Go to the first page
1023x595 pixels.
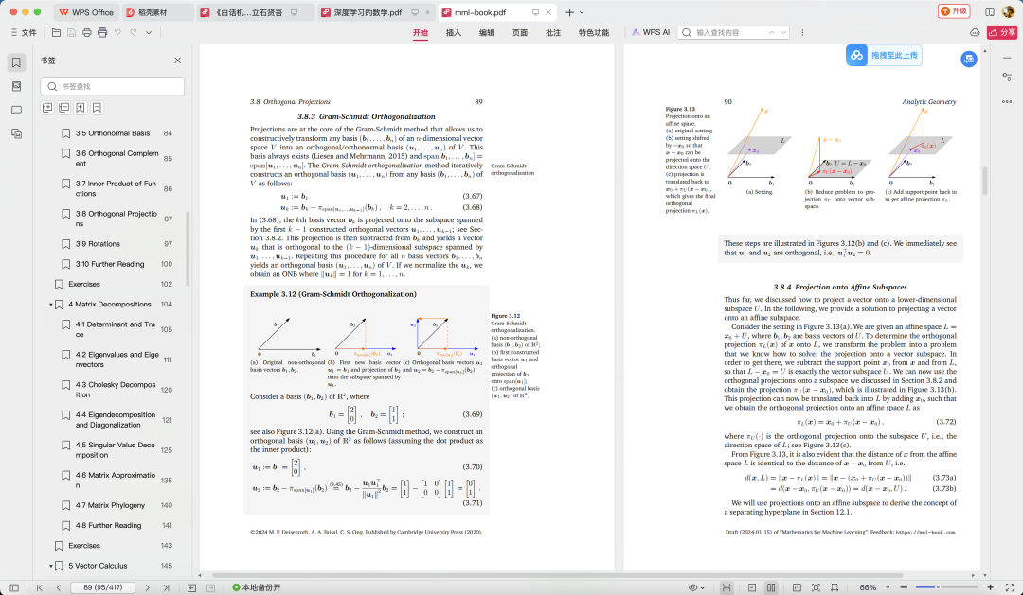pos(39,587)
